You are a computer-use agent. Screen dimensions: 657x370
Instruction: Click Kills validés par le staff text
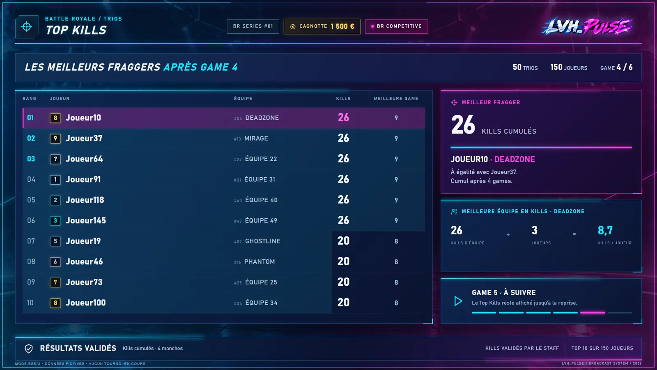[522, 348]
